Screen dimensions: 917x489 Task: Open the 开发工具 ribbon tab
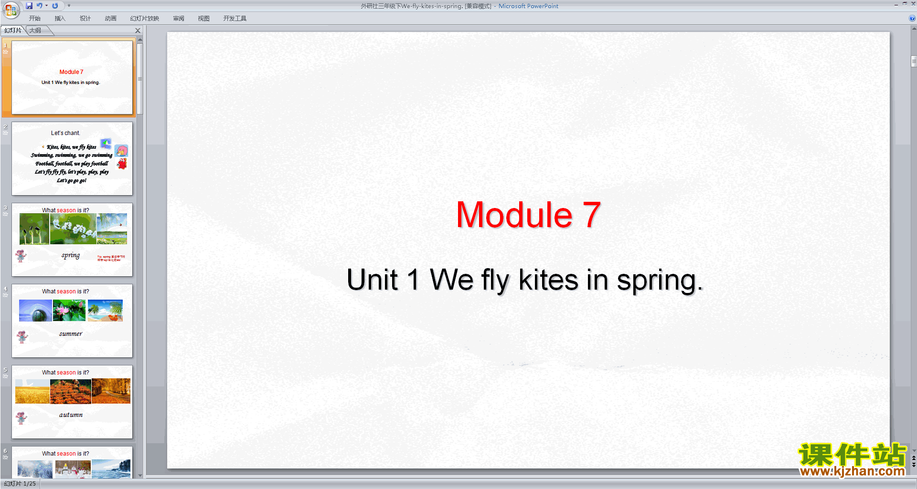235,19
